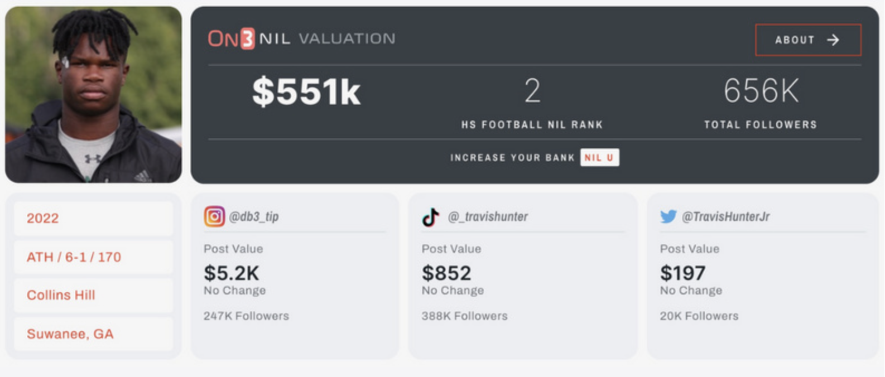This screenshot has width=885, height=377.
Task: Click the TikTok logo icon
Action: pyautogui.click(x=431, y=217)
